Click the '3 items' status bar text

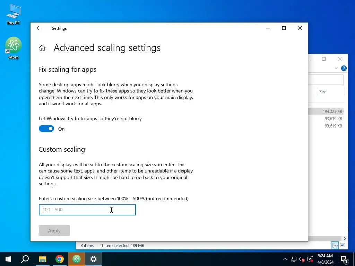click(87, 246)
